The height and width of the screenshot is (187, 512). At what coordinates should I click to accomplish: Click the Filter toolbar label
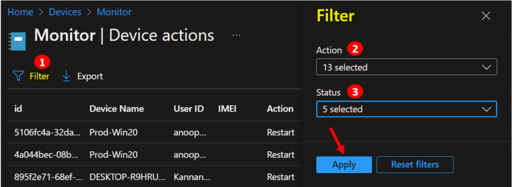pyautogui.click(x=39, y=76)
